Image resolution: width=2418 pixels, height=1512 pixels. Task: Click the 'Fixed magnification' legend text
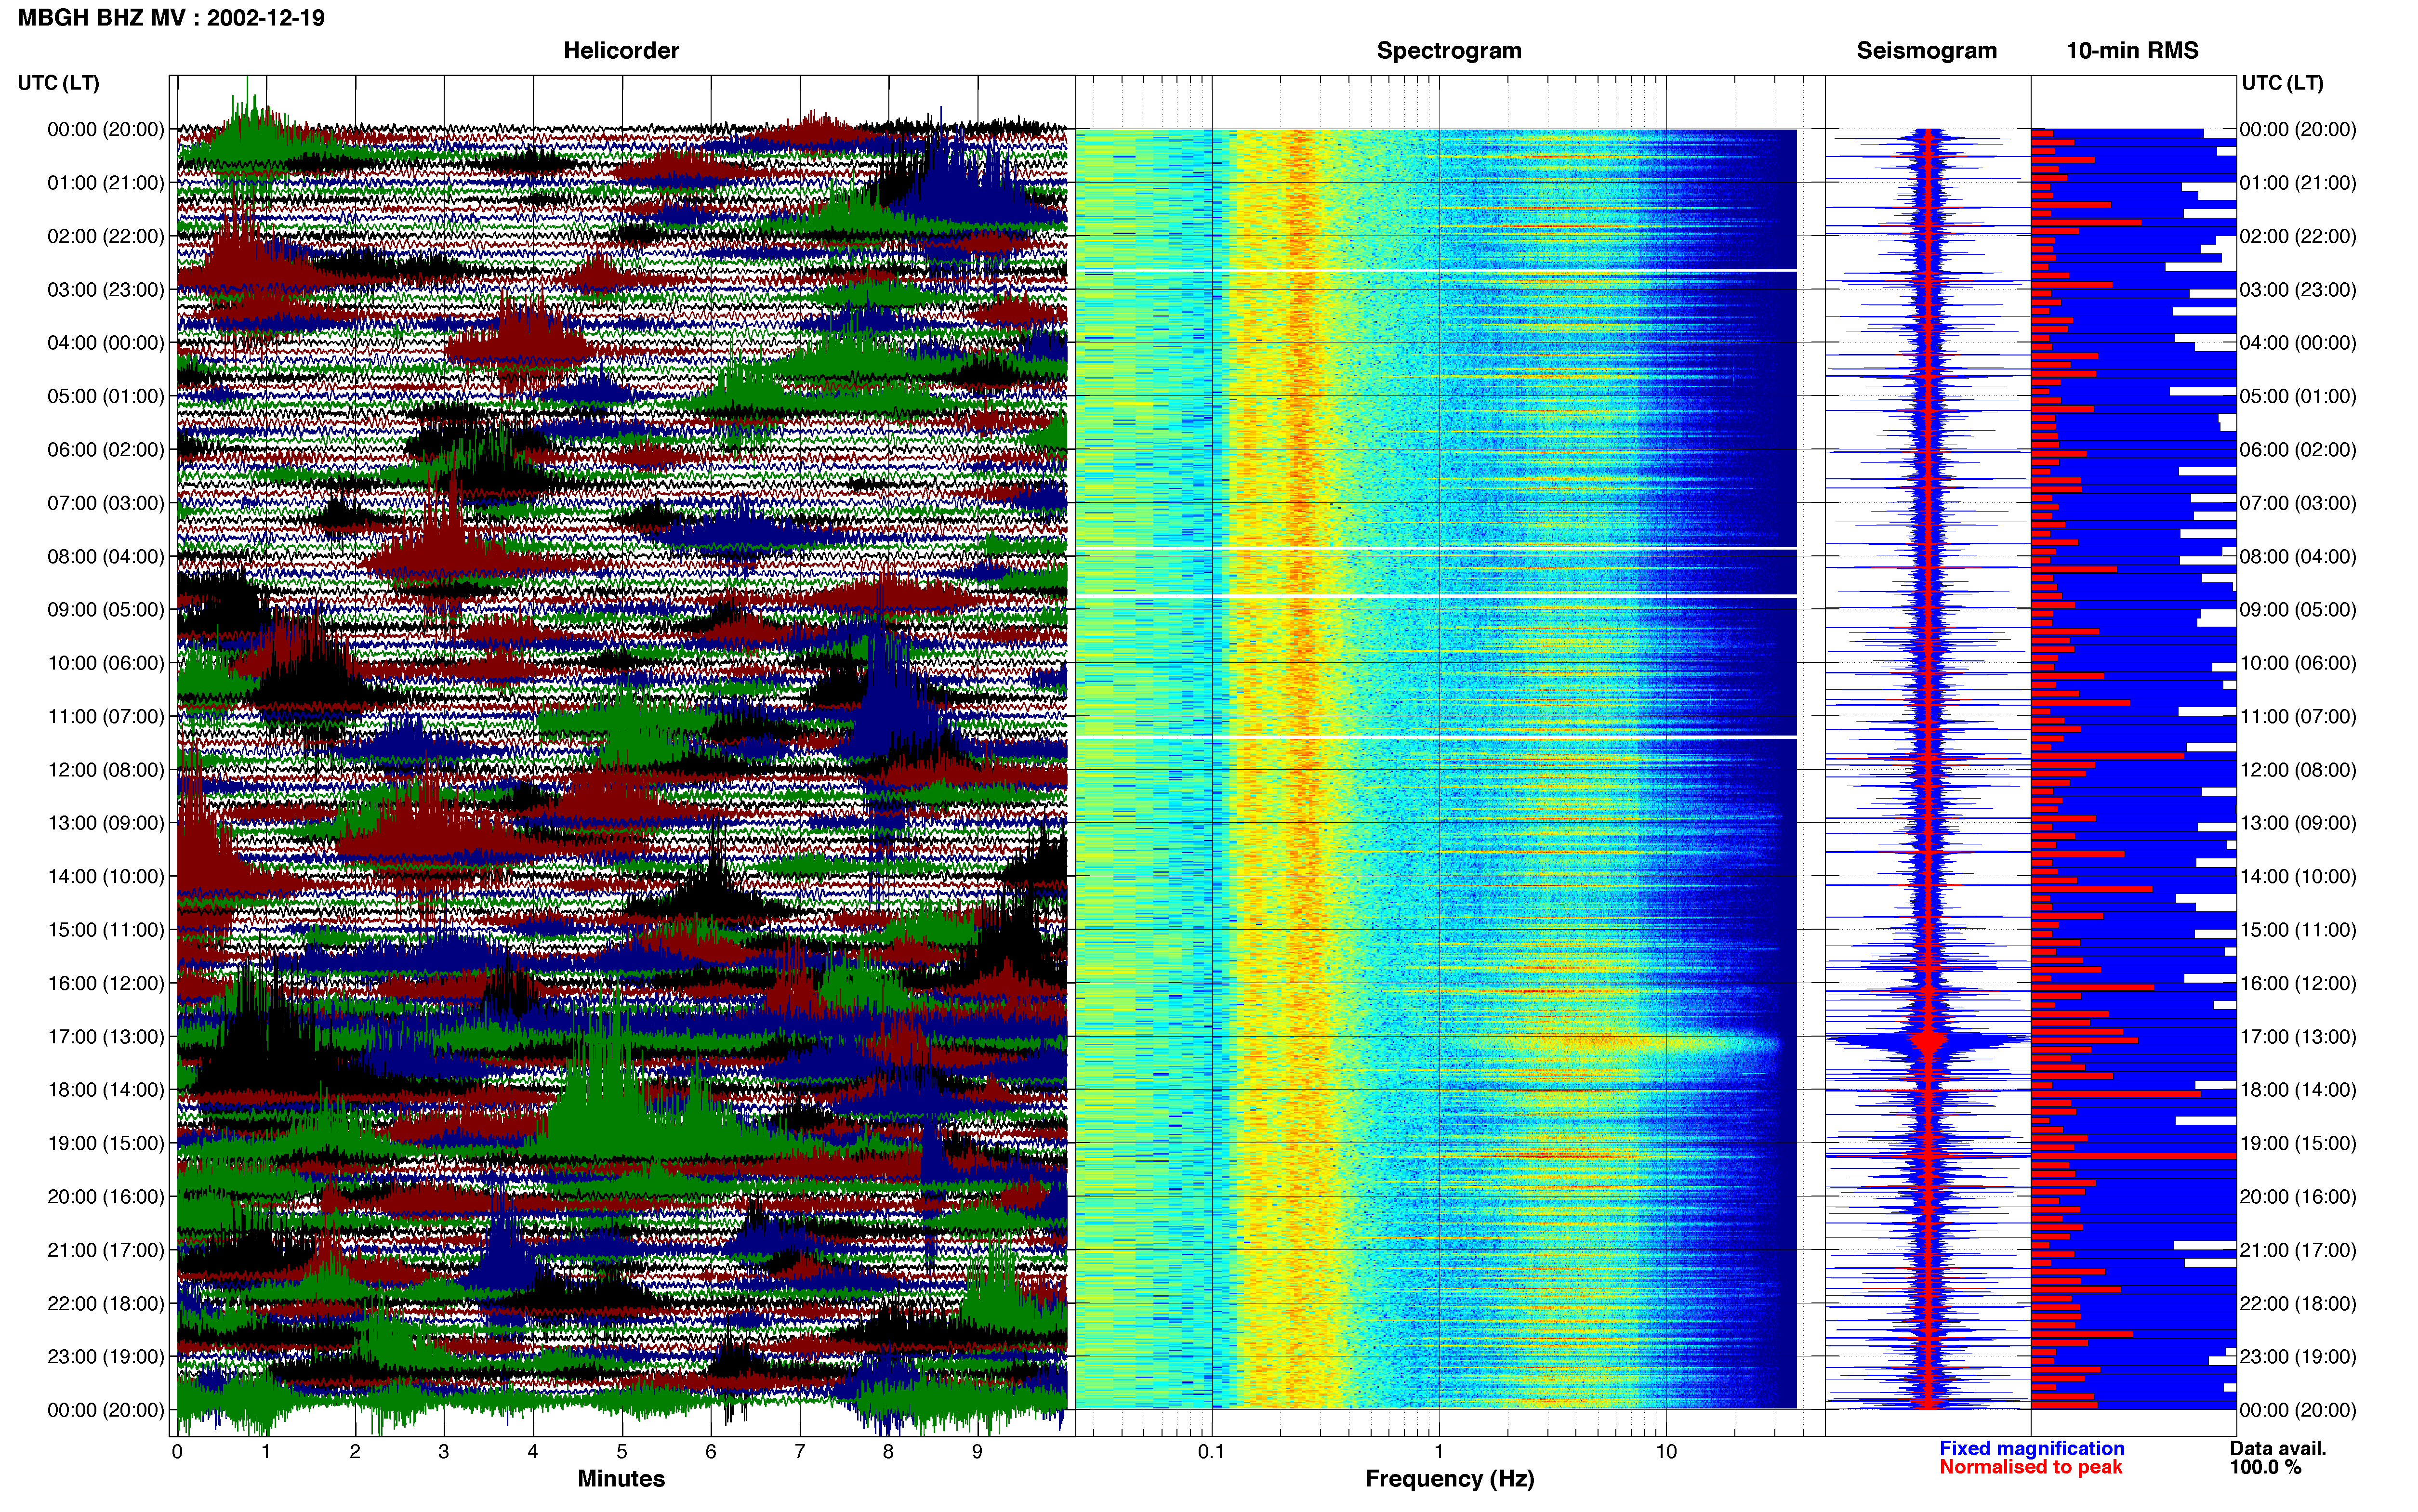[x=2031, y=1448]
